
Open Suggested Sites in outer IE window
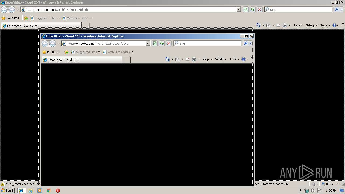[x=44, y=18]
